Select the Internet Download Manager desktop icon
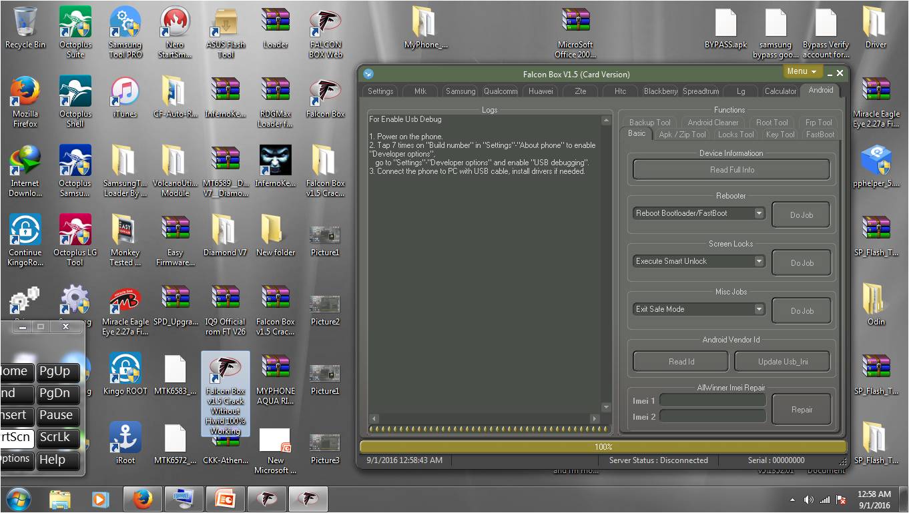 (x=25, y=171)
